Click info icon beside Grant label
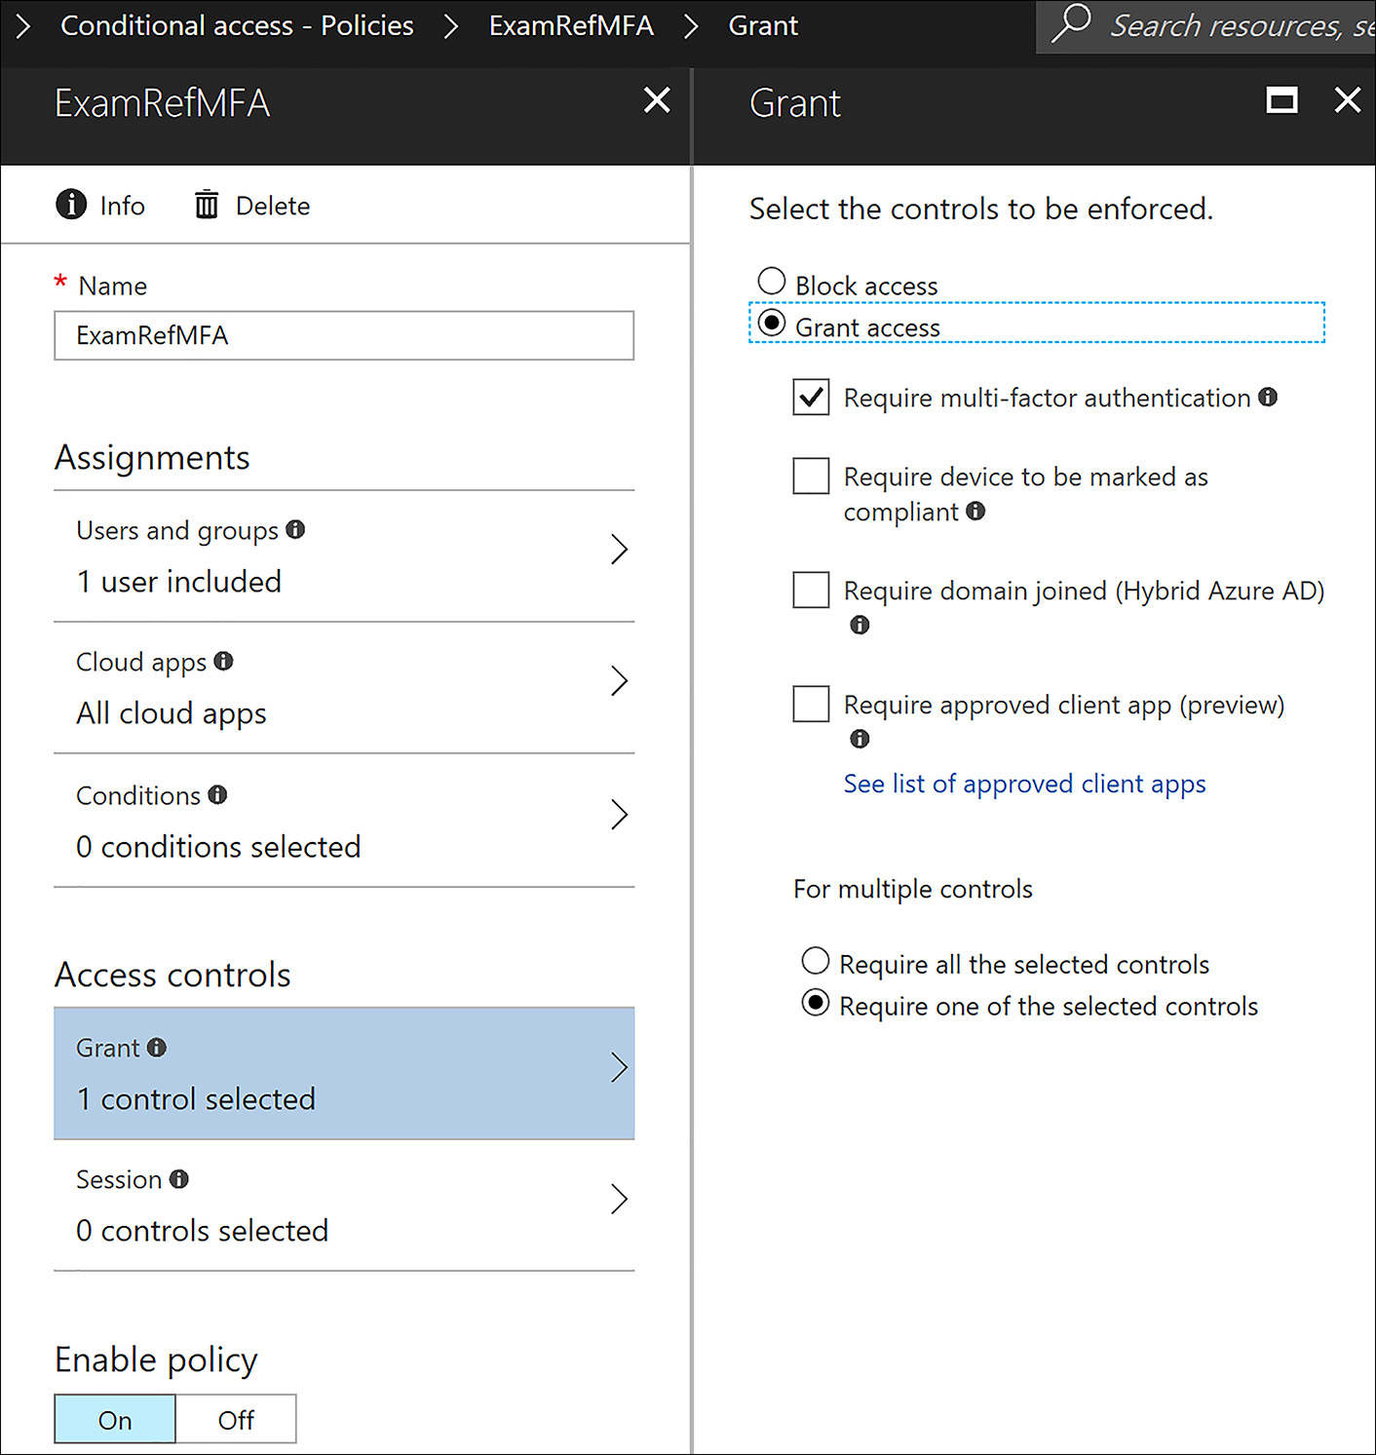The height and width of the screenshot is (1455, 1376). 156,1048
